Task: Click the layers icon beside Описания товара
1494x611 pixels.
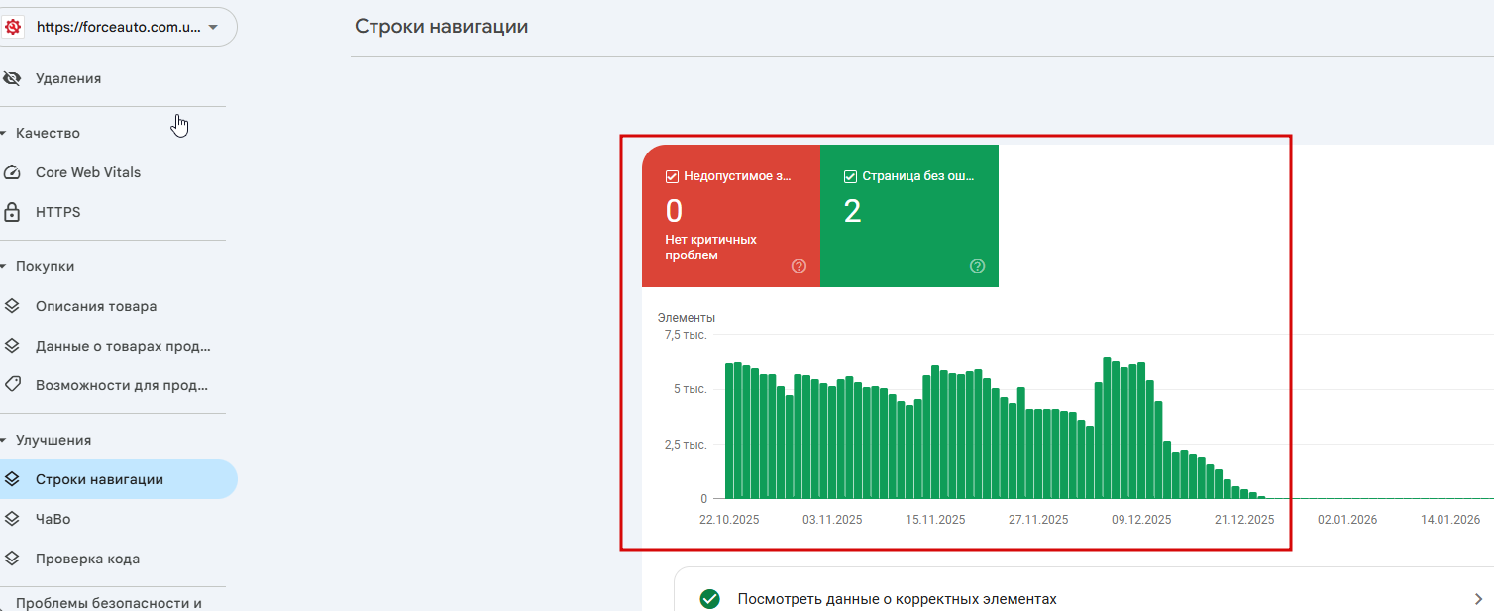Action: (12, 306)
